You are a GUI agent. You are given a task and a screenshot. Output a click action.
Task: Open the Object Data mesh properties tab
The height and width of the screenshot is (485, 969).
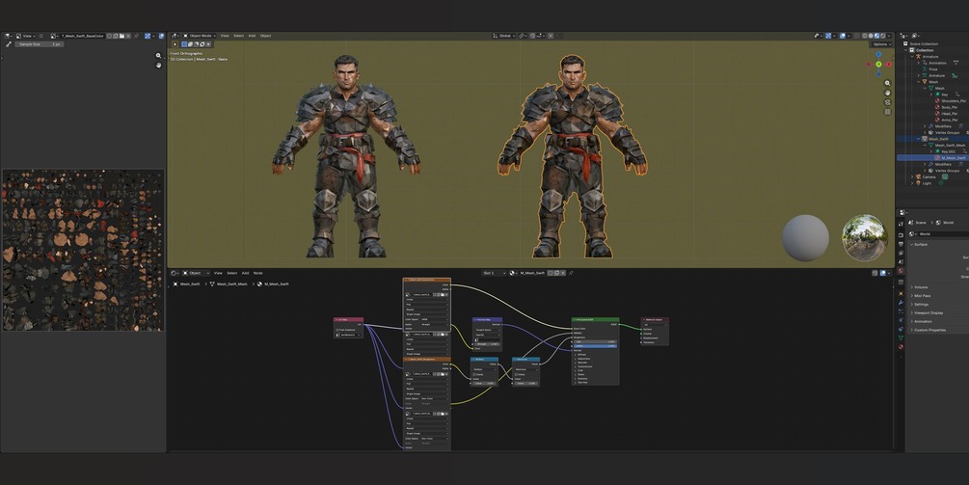901,337
